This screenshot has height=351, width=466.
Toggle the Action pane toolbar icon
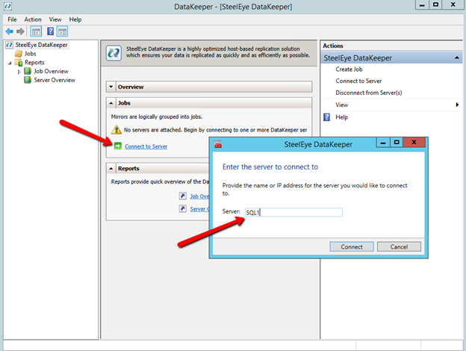62,31
